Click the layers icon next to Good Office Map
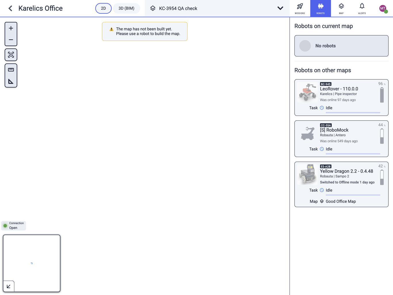The width and height of the screenshot is (393, 295). [x=322, y=201]
